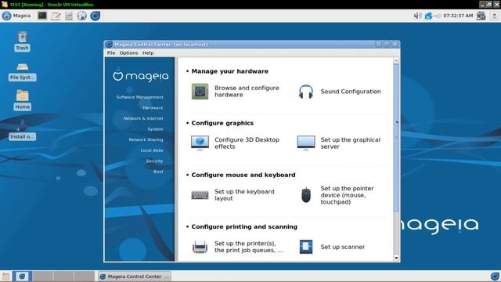
Task: Click scrollbar up arrow in Control Center
Action: 396,60
